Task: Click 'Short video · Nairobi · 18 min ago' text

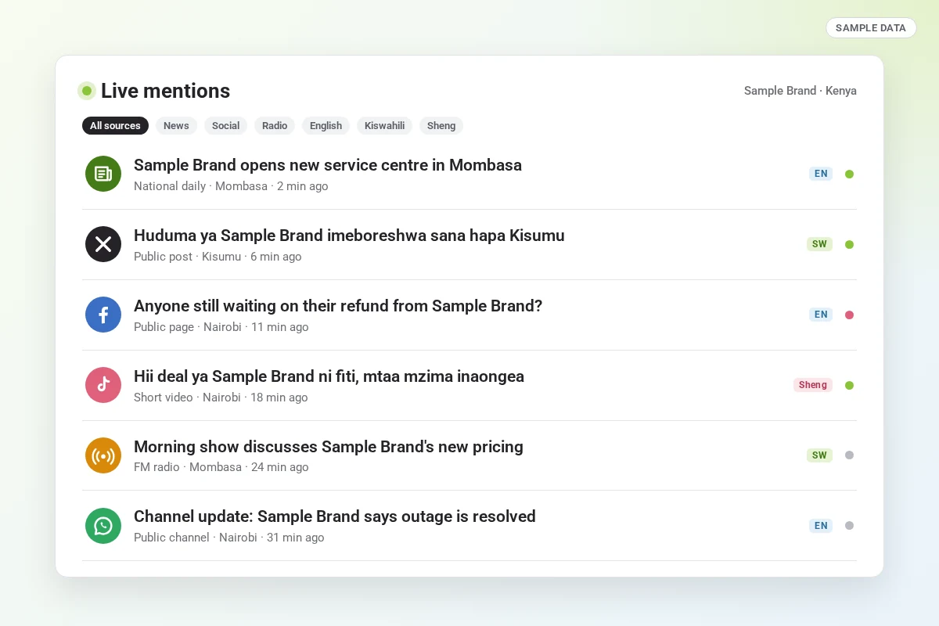Action: [221, 398]
